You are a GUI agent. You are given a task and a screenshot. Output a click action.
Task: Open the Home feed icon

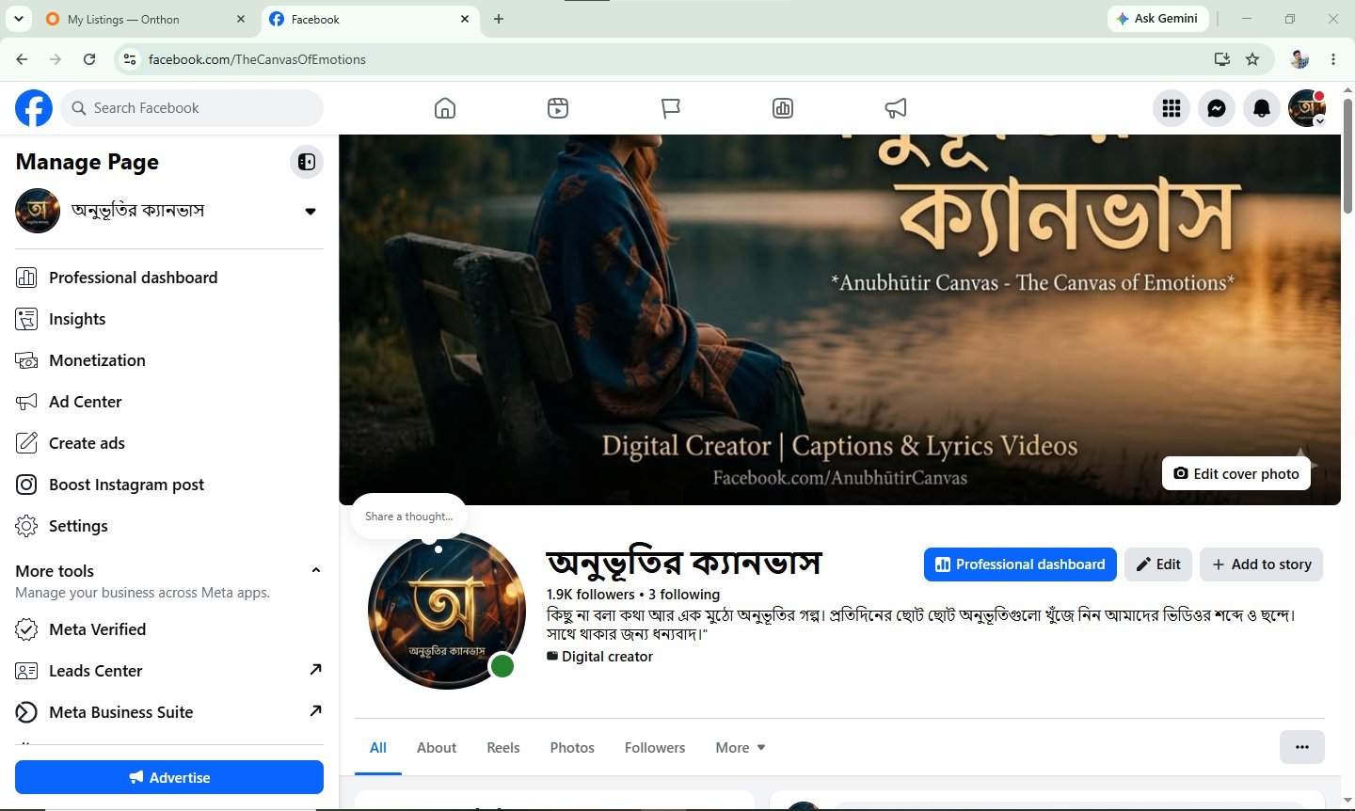tap(445, 108)
